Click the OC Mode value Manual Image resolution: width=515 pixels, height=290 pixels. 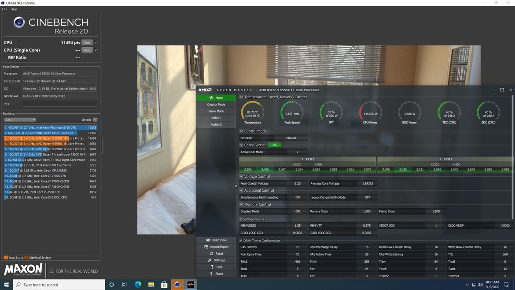[x=291, y=138]
